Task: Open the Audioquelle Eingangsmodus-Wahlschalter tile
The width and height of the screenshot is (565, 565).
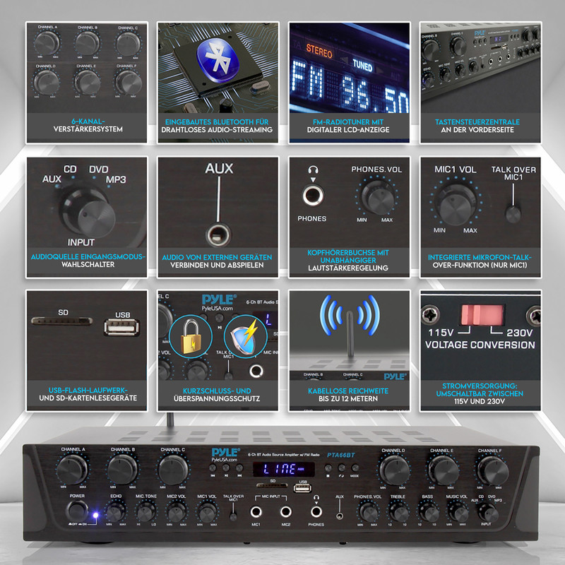Action: click(87, 217)
